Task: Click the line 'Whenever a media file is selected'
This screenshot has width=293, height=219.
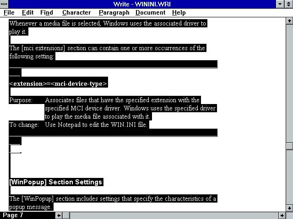Action: click(x=108, y=23)
